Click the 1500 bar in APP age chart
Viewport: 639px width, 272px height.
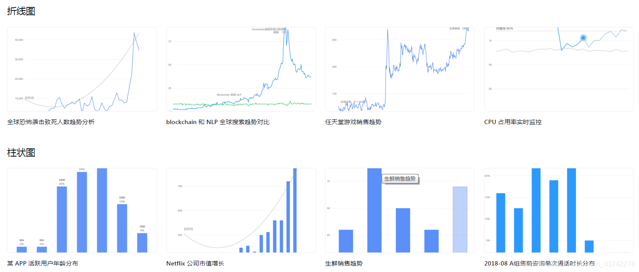pos(142,243)
